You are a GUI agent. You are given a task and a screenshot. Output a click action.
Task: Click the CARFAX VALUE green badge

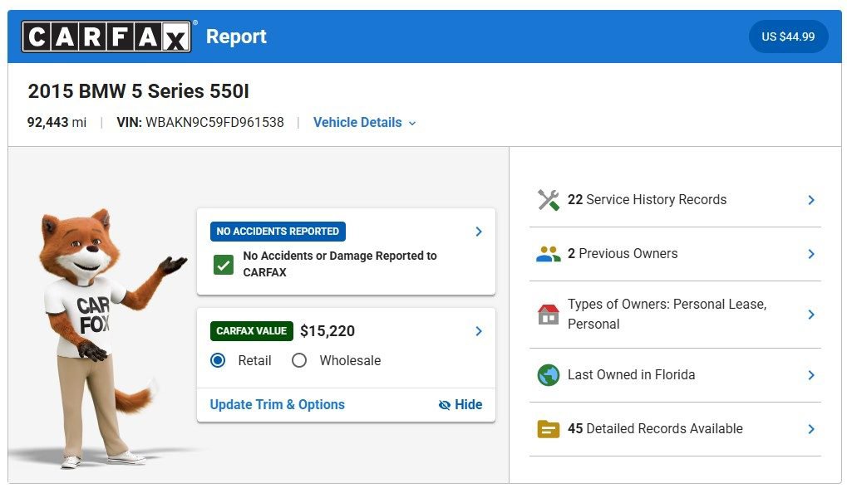pyautogui.click(x=252, y=331)
